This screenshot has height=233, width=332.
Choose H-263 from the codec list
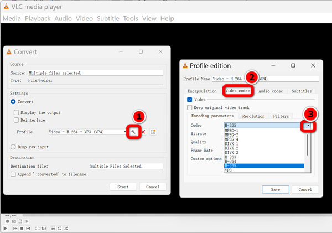[264, 157]
